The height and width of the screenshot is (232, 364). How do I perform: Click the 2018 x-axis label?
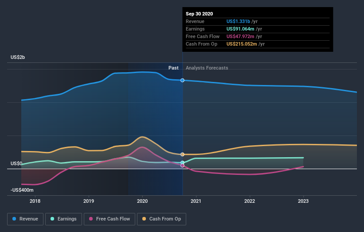click(x=35, y=201)
